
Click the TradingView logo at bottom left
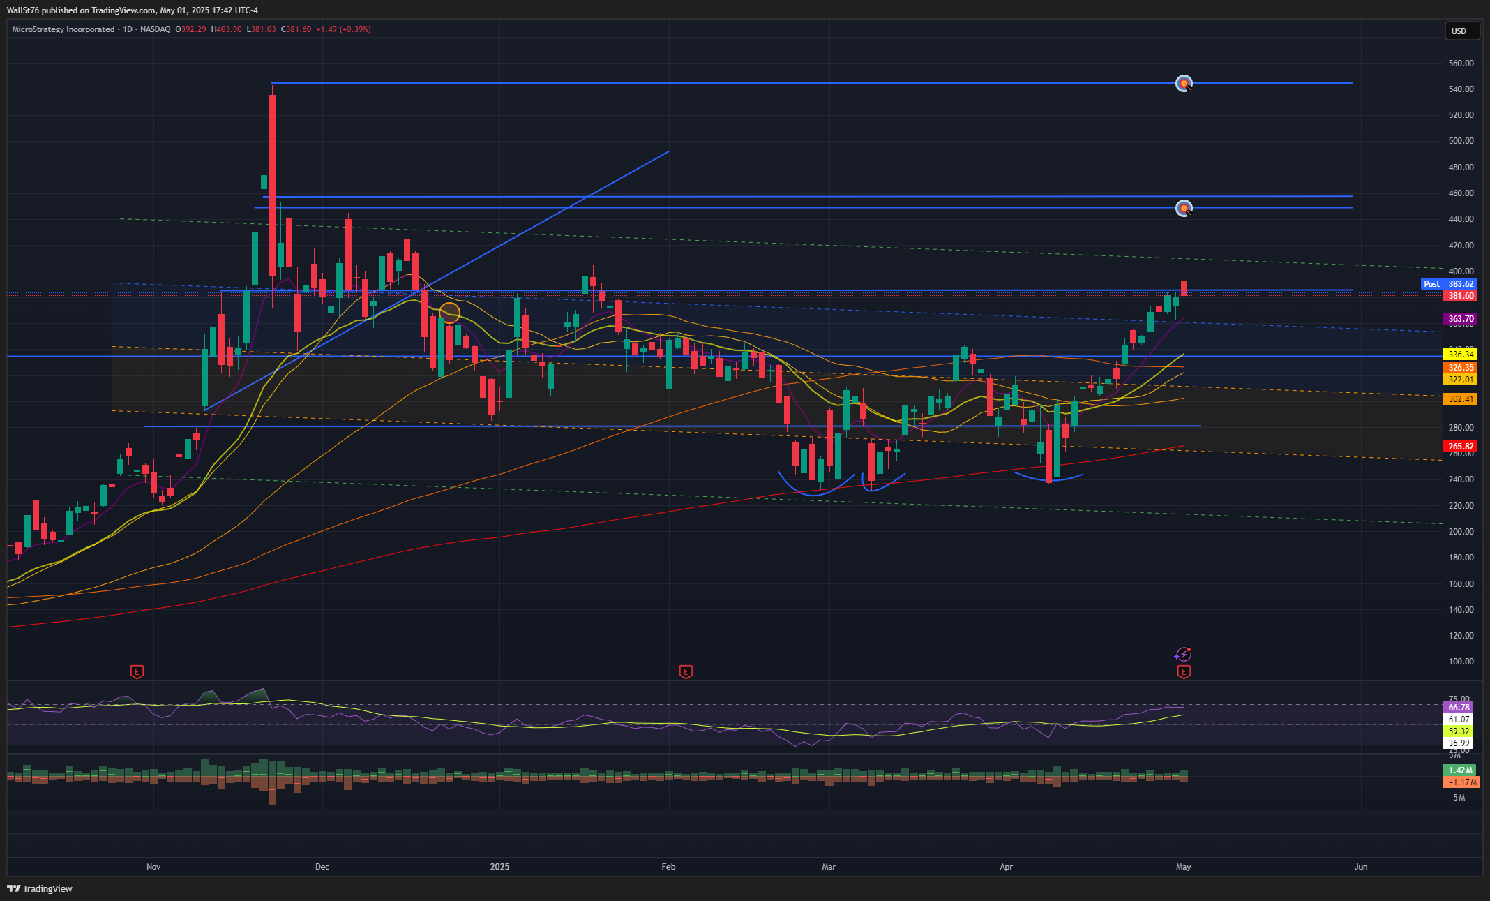pos(40,888)
